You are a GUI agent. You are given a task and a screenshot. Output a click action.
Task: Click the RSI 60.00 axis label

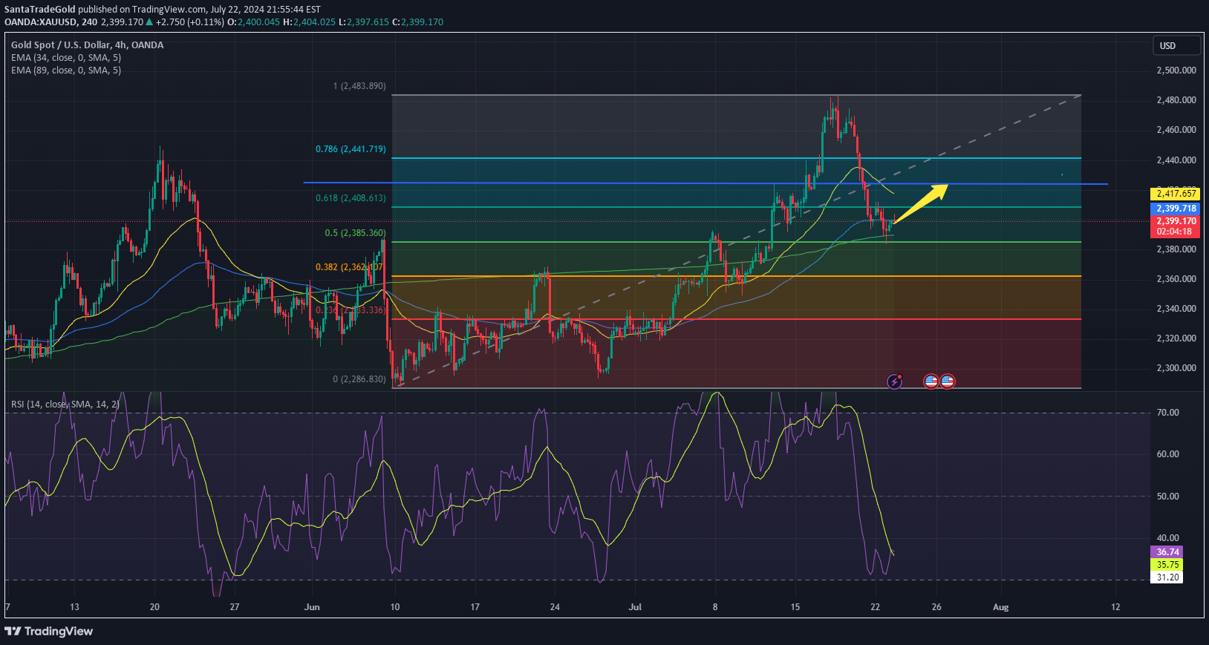1168,454
